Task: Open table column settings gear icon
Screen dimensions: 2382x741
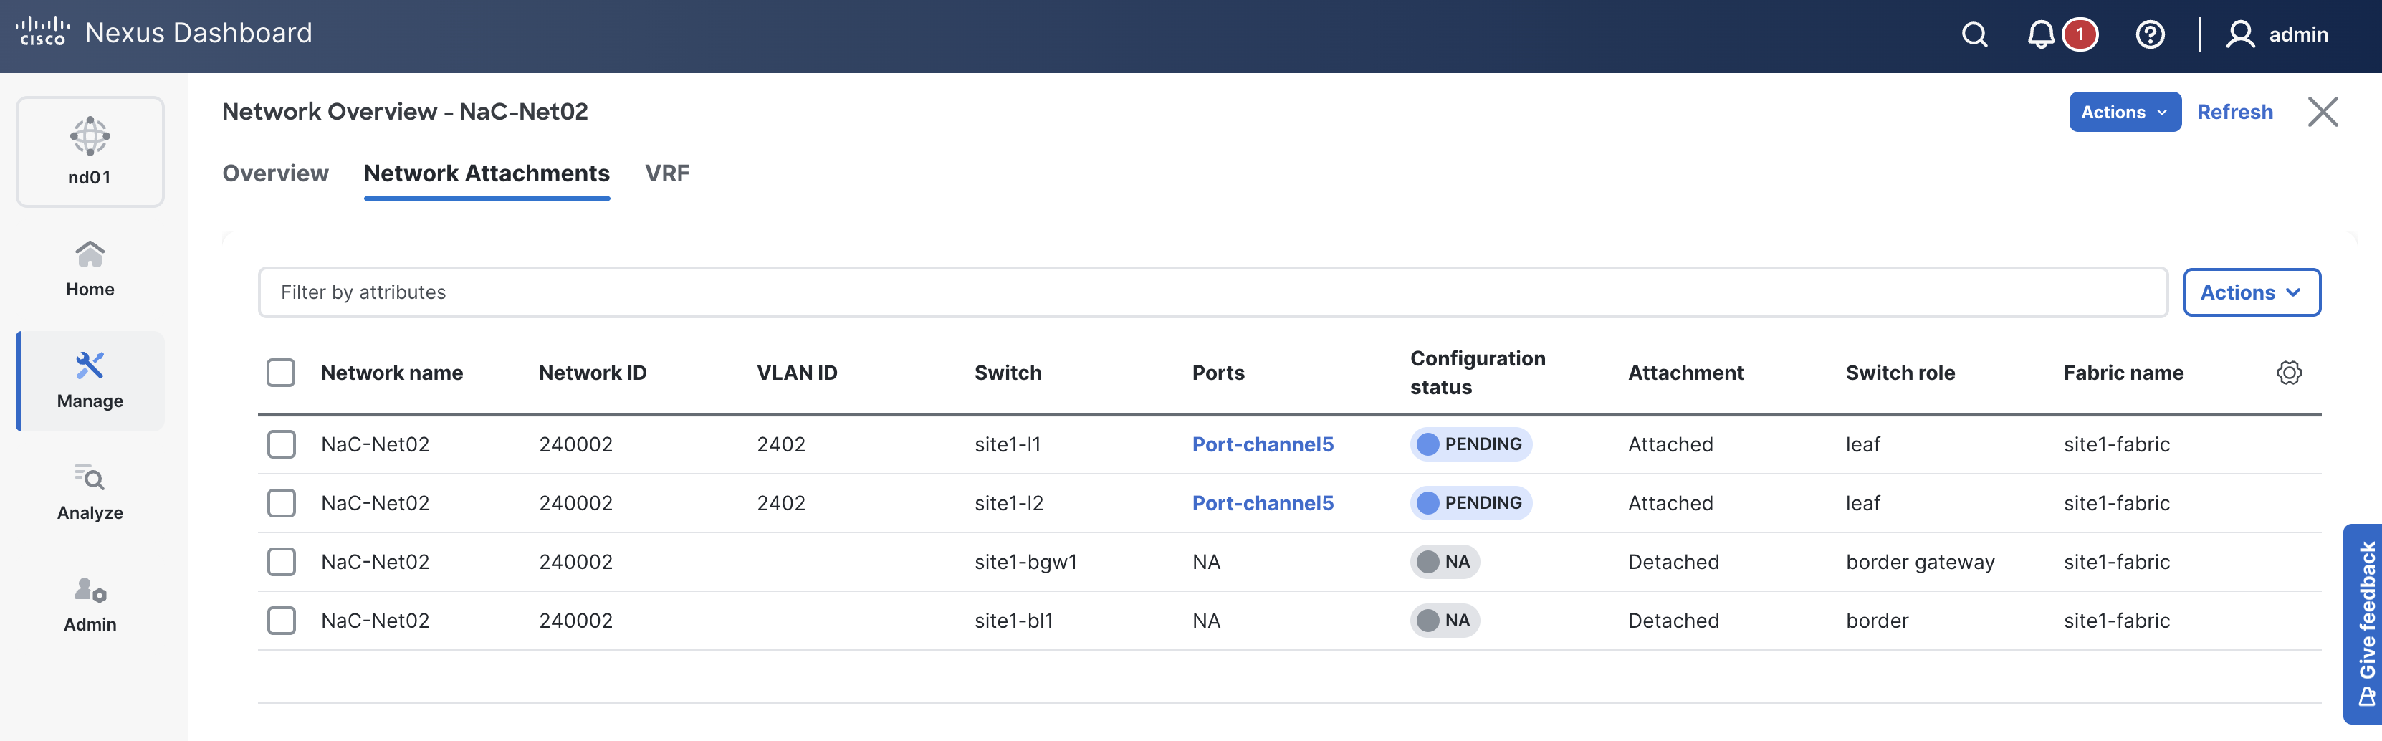Action: coord(2289,373)
